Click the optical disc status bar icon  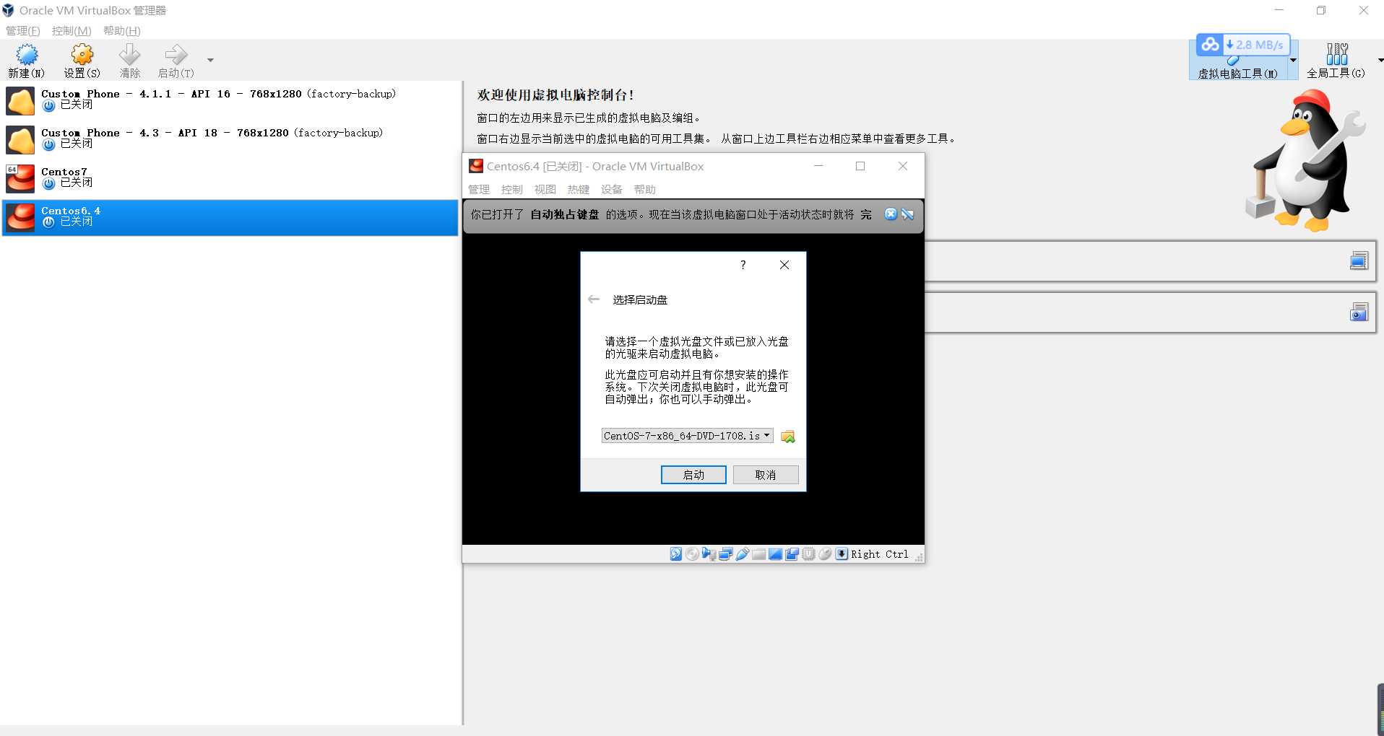693,554
